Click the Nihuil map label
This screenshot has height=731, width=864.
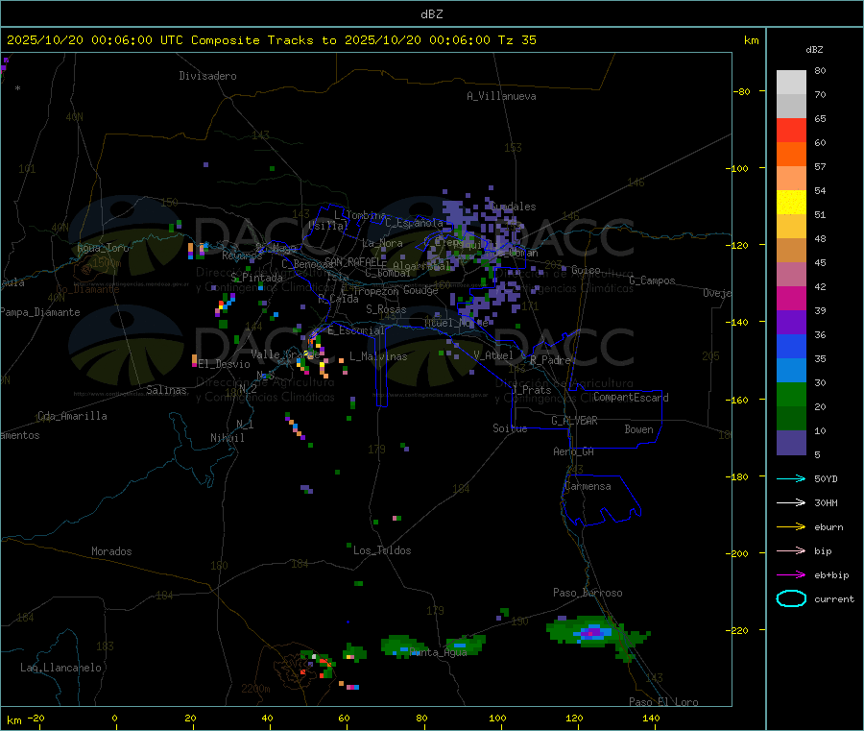(227, 438)
